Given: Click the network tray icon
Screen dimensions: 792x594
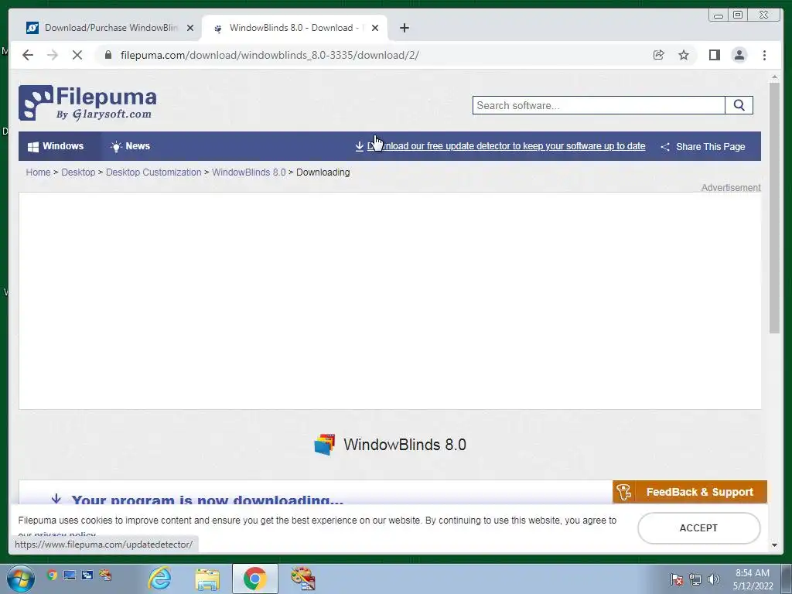Looking at the screenshot, I should 695,579.
